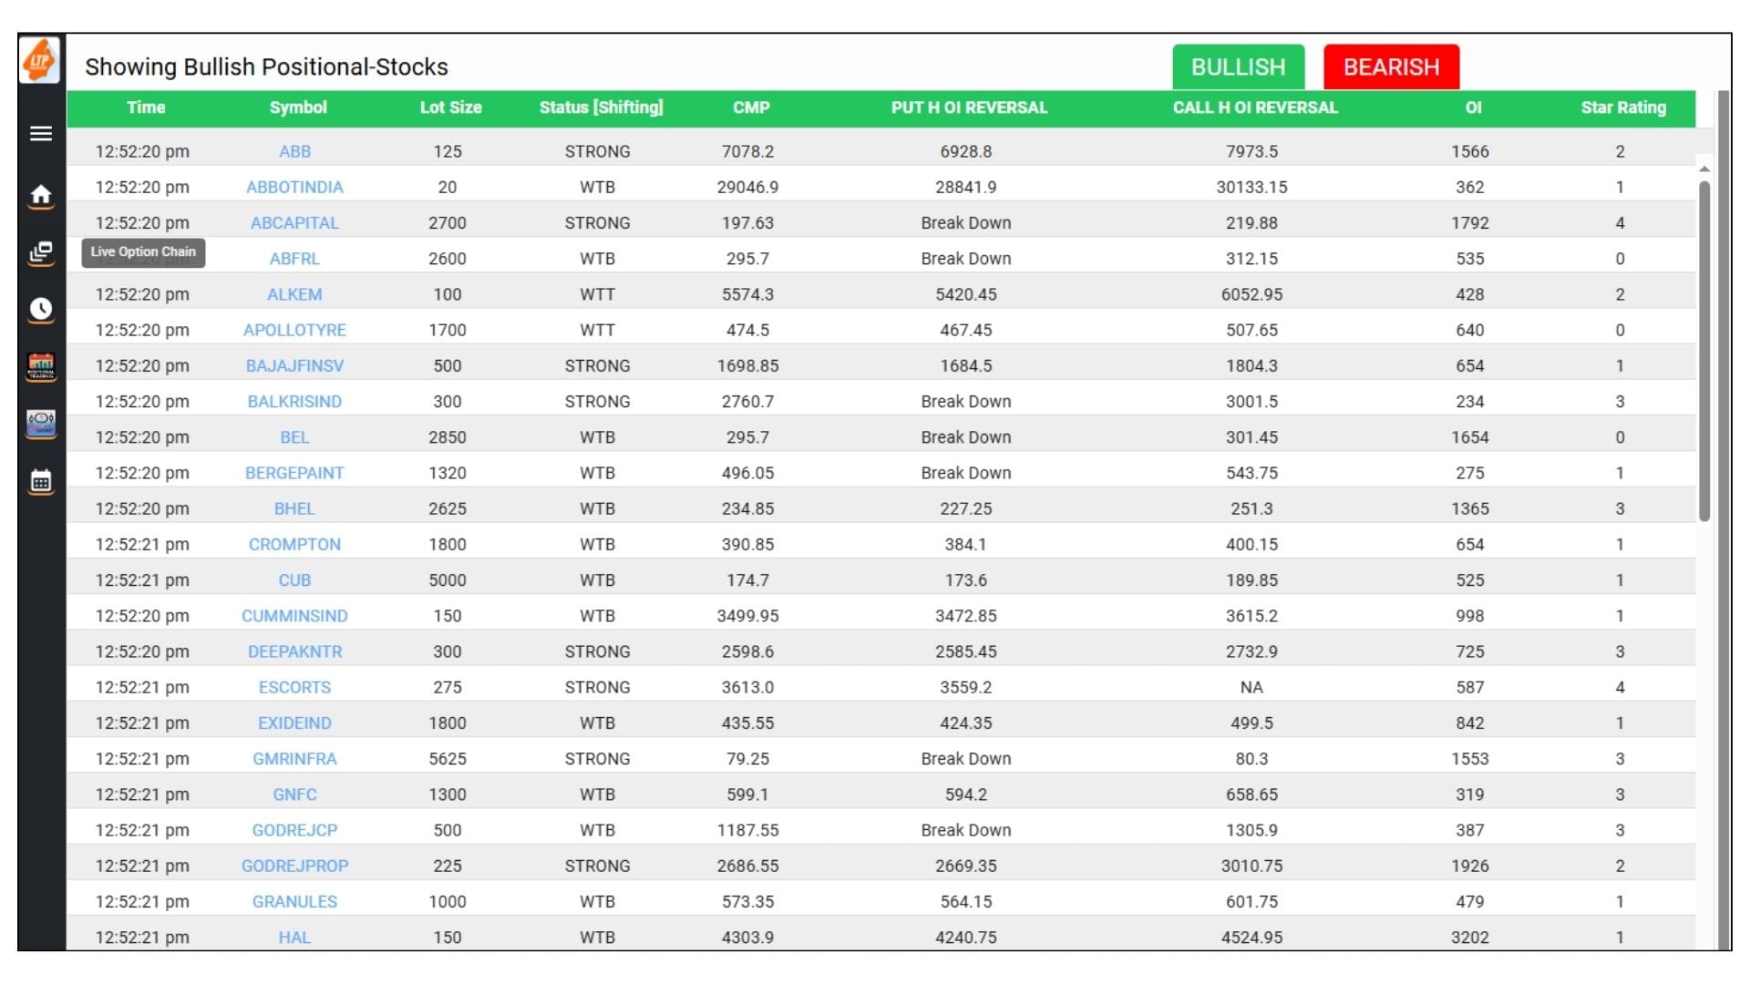Switch to the BEARISH view
This screenshot has width=1750, height=984.
pos(1391,66)
